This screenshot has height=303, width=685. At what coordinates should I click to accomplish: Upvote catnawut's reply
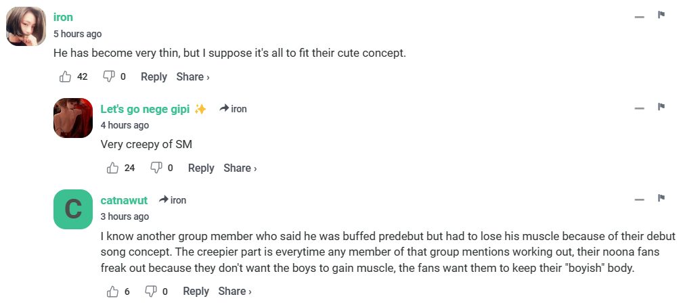[x=113, y=291]
